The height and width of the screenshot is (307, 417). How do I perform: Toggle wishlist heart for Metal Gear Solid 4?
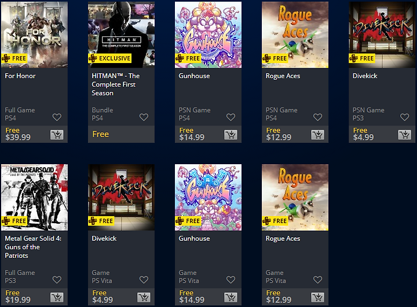[x=57, y=280]
